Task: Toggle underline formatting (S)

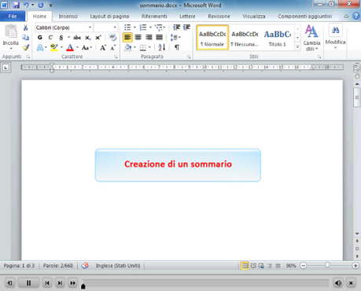Action: 61,38
